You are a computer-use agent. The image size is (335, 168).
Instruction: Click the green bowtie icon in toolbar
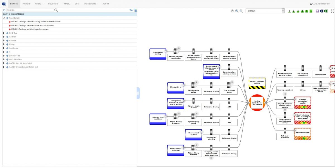point(326,11)
